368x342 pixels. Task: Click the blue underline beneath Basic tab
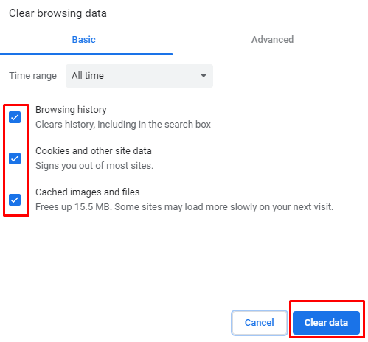pos(86,54)
